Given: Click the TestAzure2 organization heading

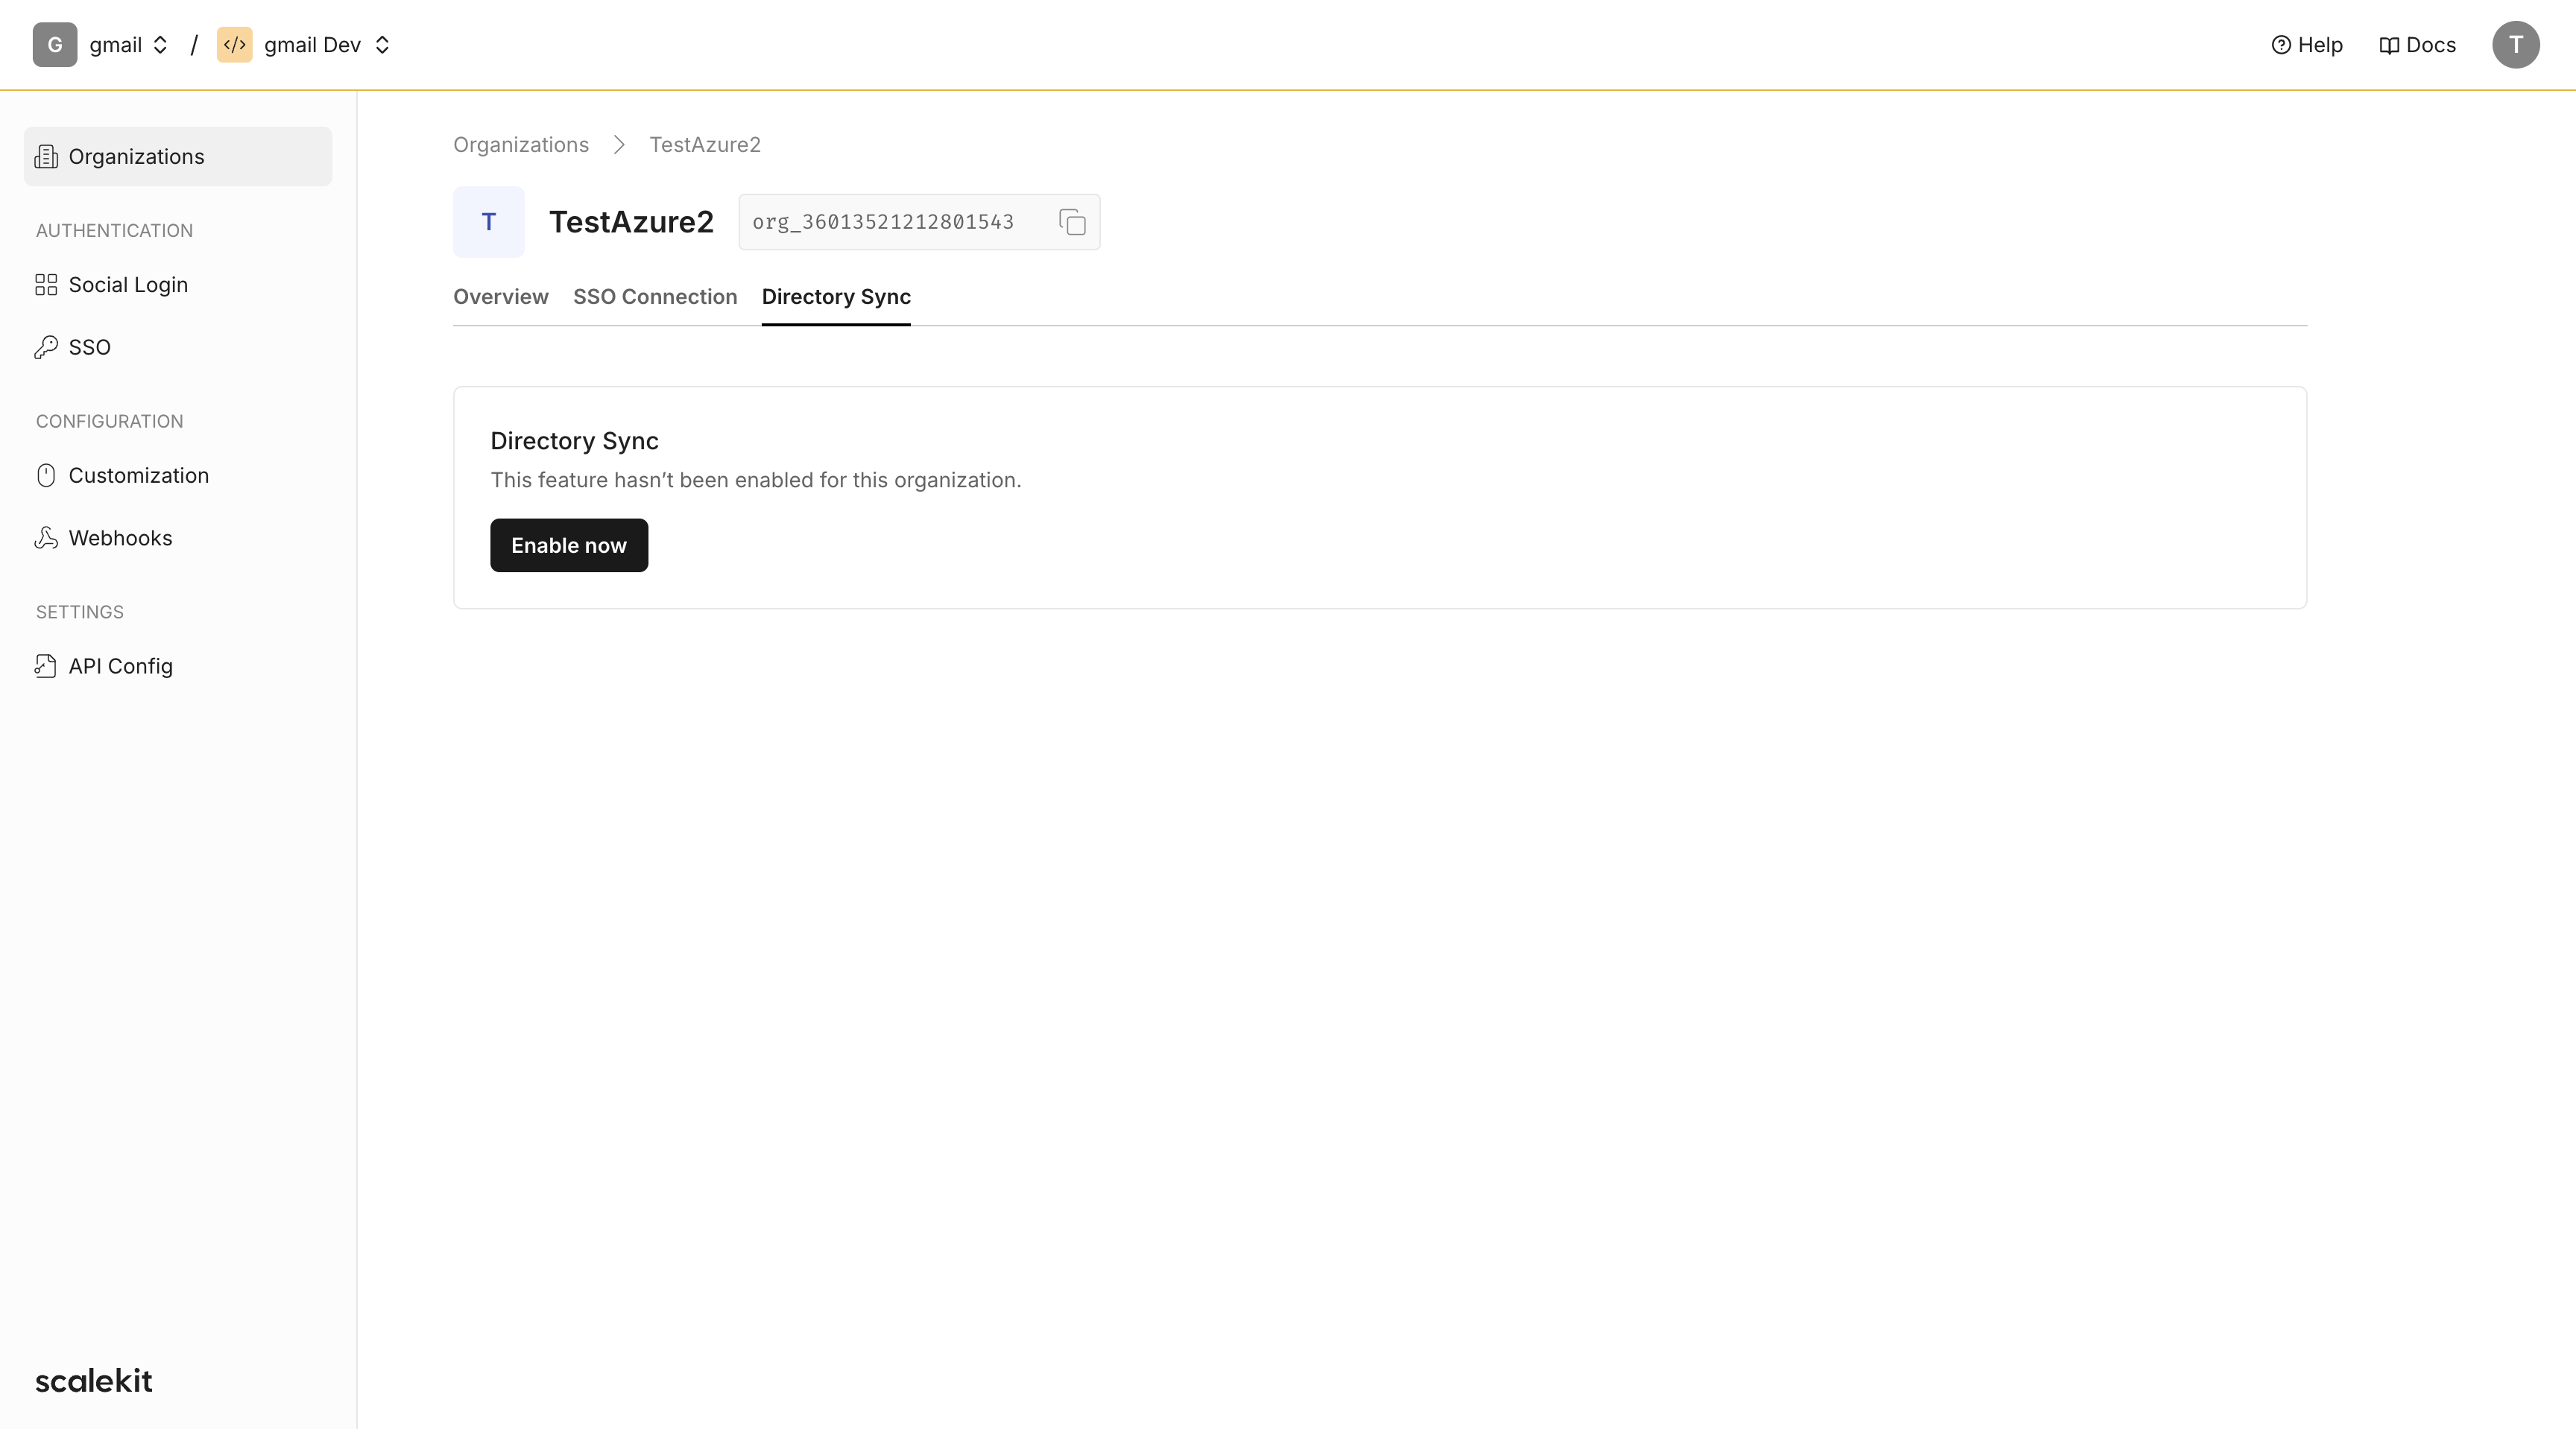Looking at the screenshot, I should pos(631,222).
